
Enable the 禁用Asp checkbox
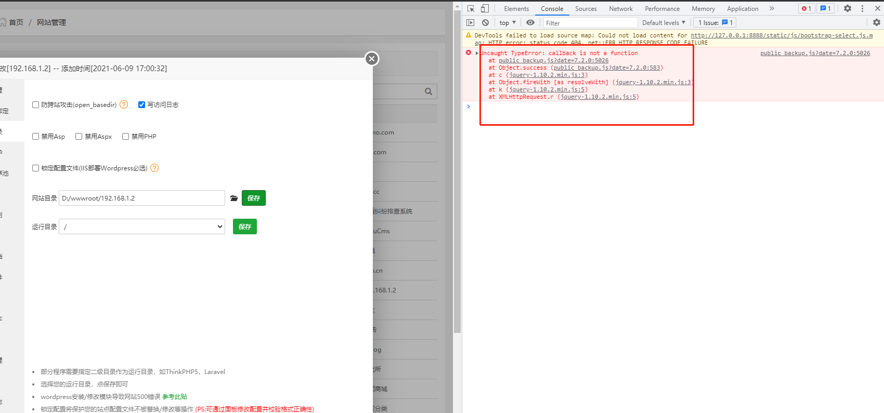[x=35, y=136]
